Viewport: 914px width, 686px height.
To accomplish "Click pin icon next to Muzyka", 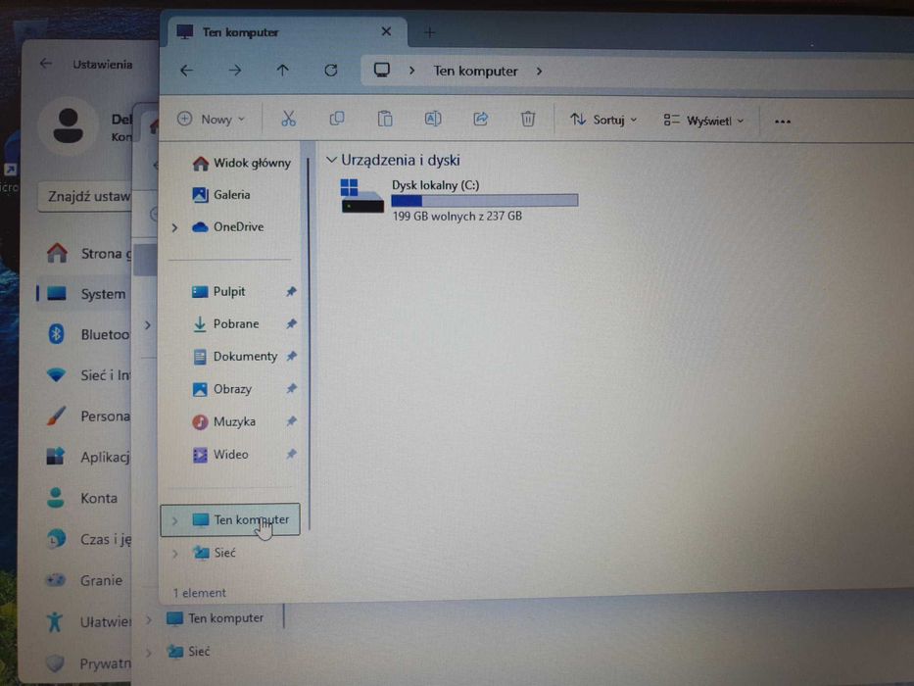I will click(x=292, y=421).
